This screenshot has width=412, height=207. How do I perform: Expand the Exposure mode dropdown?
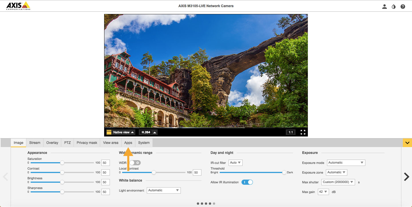tap(346, 163)
